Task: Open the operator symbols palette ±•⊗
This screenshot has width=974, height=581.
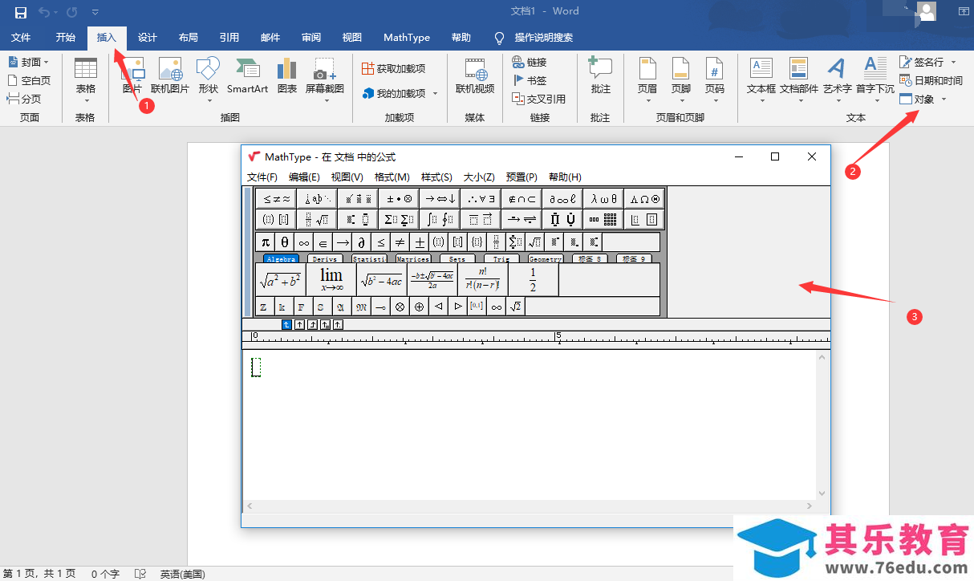Action: point(399,198)
